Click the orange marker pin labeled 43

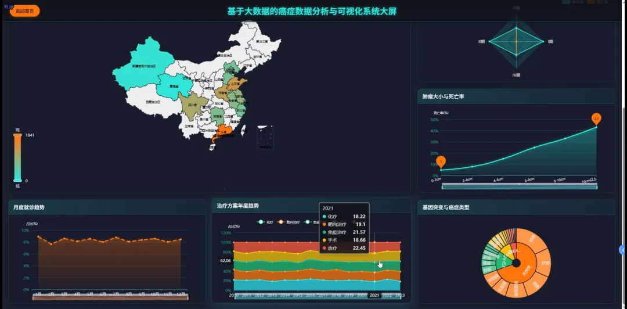(x=596, y=119)
